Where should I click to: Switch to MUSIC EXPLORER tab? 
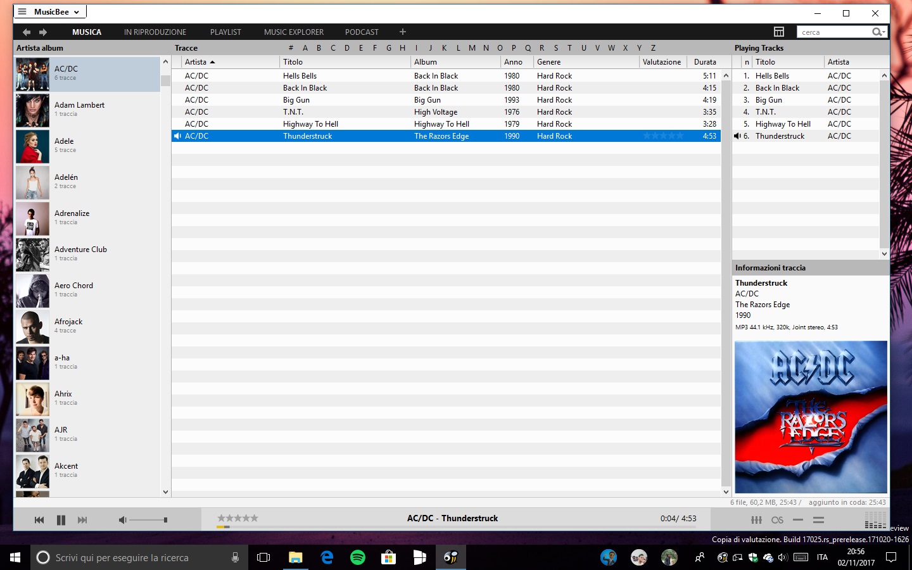coord(294,32)
